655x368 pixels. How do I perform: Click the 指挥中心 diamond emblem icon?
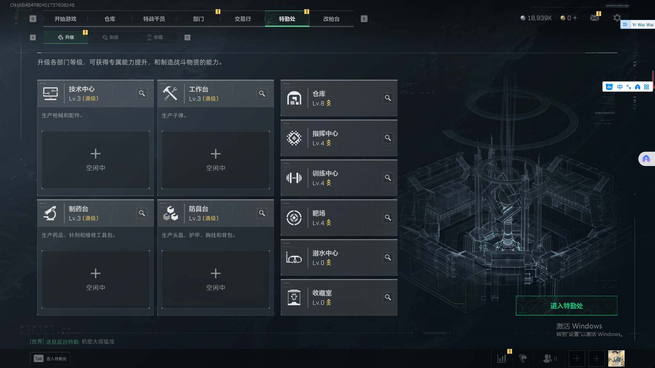point(294,138)
